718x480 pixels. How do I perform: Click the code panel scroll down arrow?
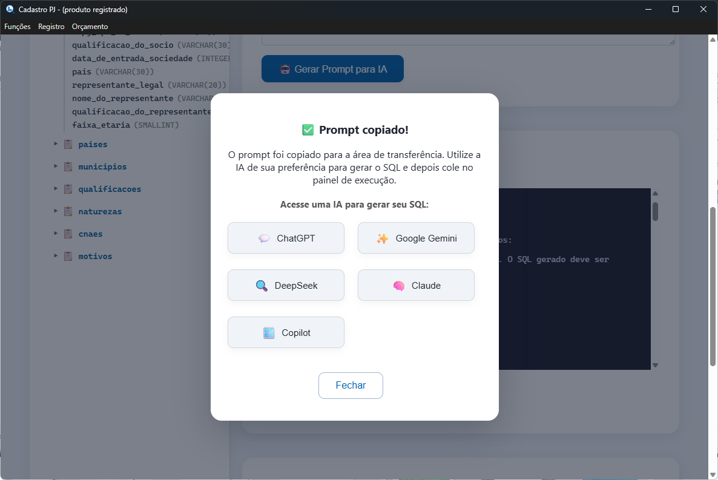click(x=655, y=365)
